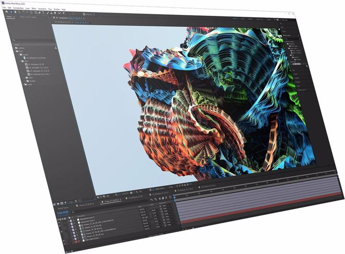Open the File menu
The width and height of the screenshot is (345, 254).
[3, 8]
